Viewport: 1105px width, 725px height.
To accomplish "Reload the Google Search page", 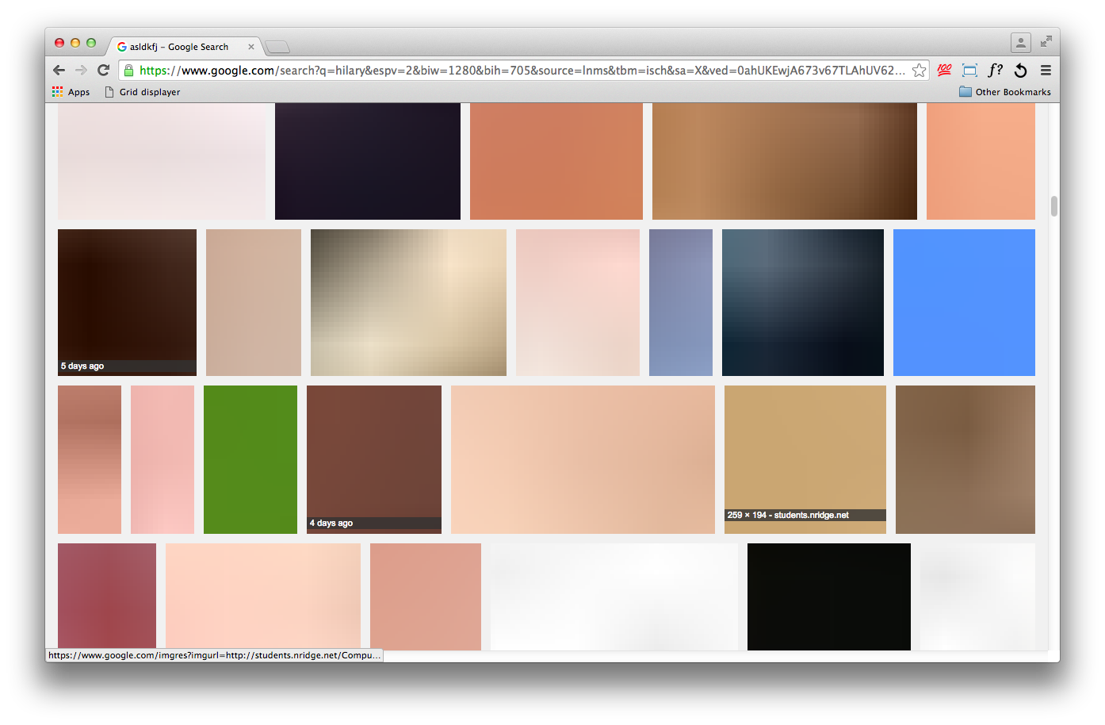I will click(103, 71).
